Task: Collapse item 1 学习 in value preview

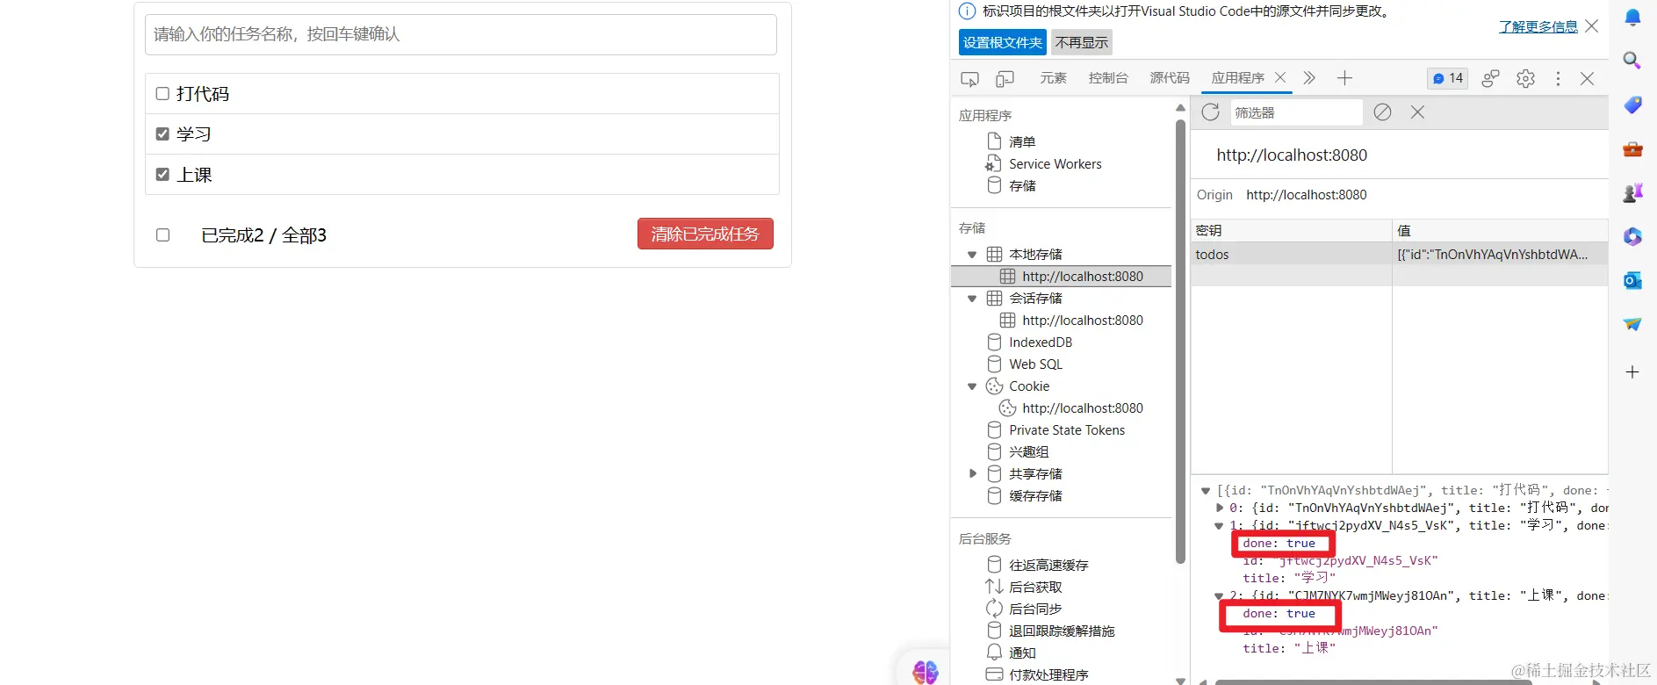Action: coord(1219,526)
